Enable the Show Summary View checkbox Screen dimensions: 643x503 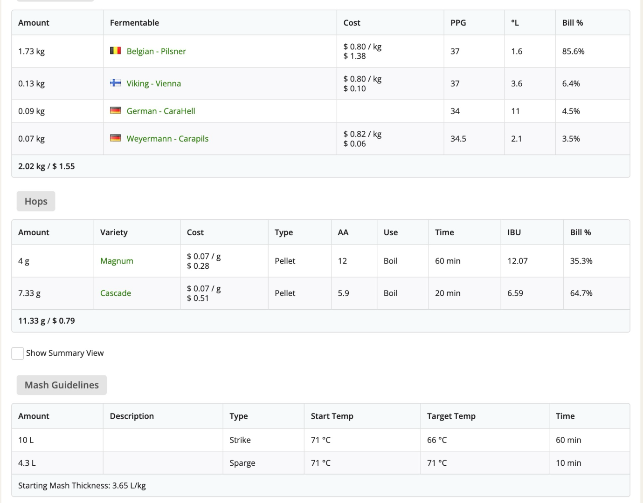coord(18,353)
